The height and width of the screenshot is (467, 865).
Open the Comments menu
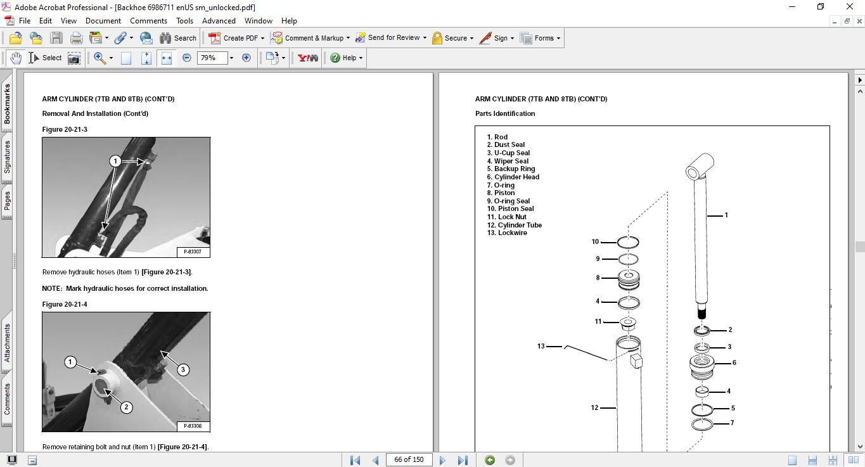(148, 21)
